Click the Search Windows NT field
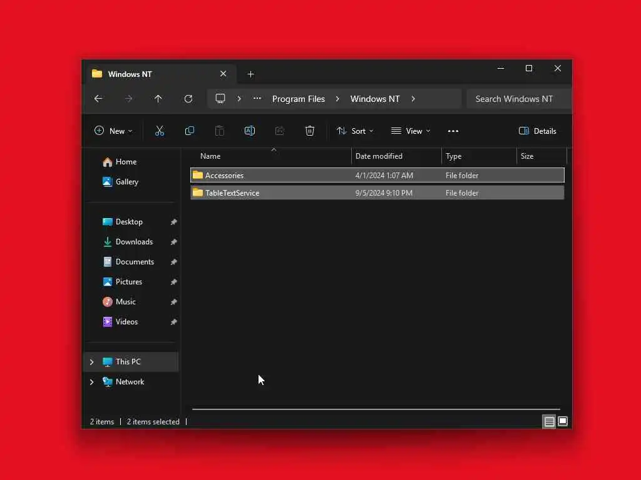This screenshot has height=480, width=641. 519,99
